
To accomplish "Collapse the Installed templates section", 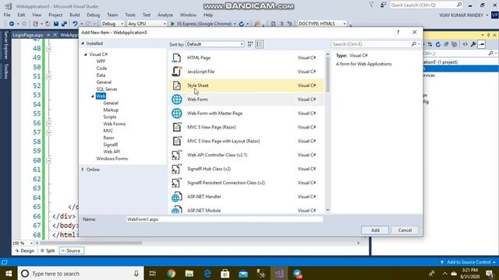I will click(x=83, y=44).
